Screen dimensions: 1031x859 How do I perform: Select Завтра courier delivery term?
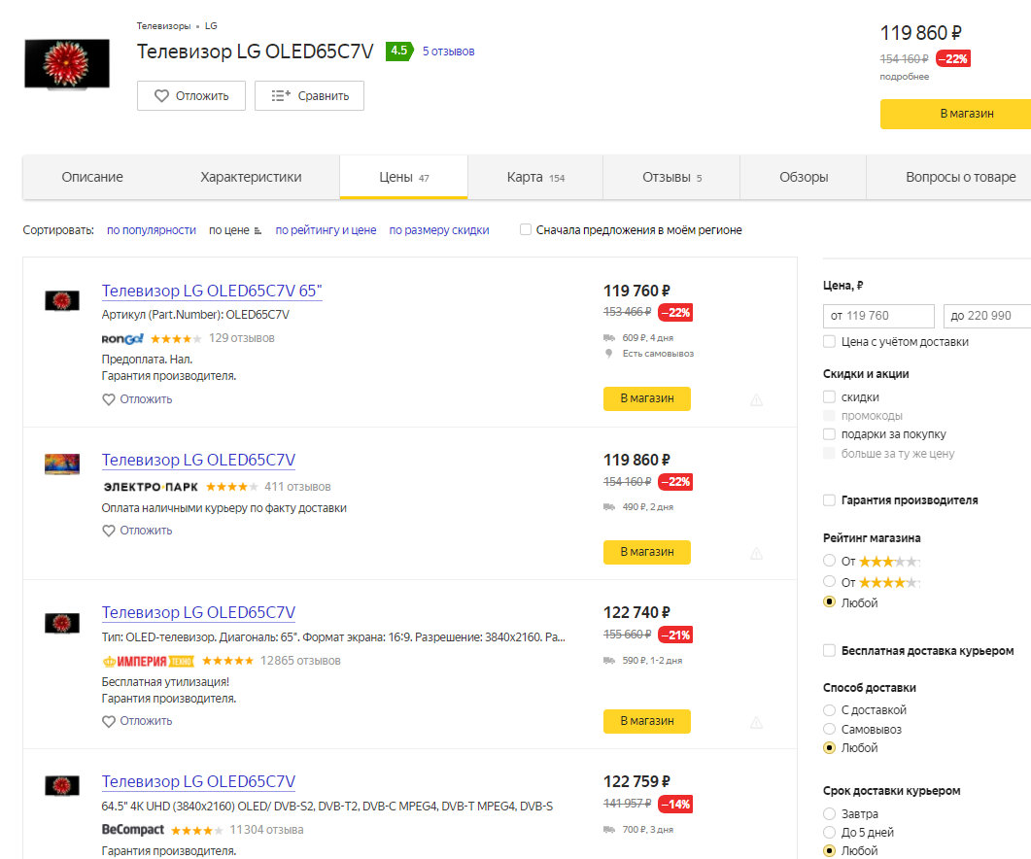[x=829, y=813]
